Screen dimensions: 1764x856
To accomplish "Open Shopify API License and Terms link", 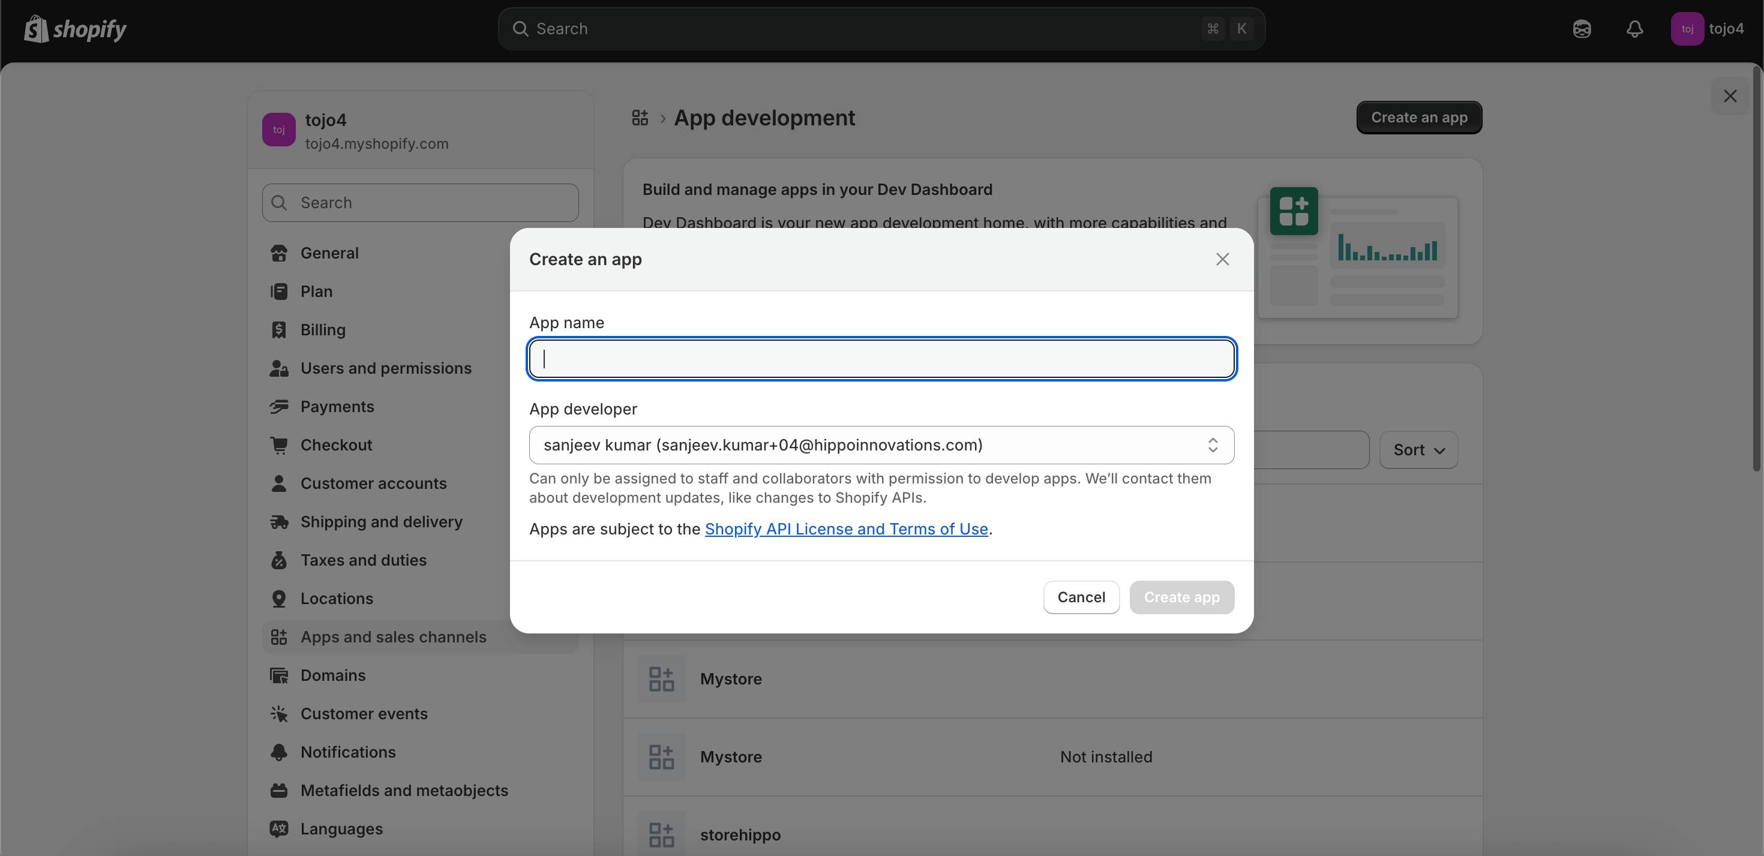I will tap(847, 528).
